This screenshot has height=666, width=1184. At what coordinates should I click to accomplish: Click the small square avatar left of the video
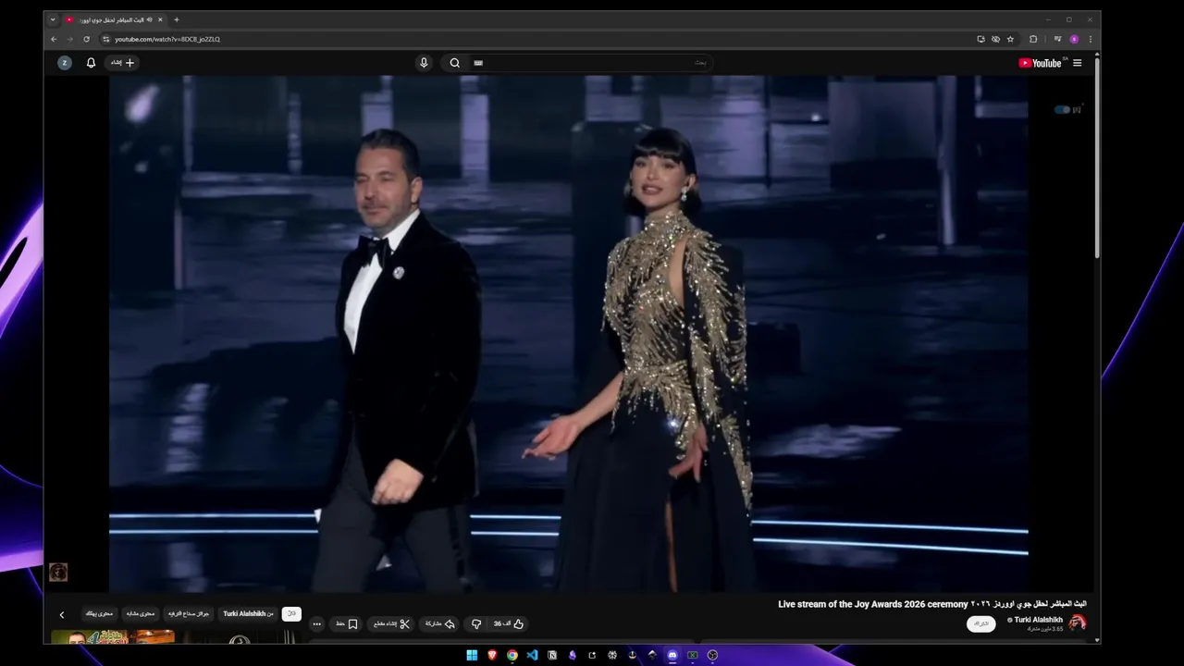coord(58,573)
